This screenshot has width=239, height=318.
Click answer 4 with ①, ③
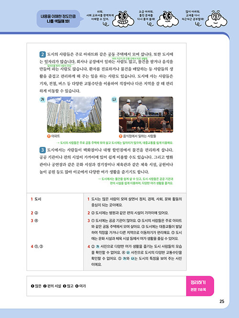[x=37, y=246]
